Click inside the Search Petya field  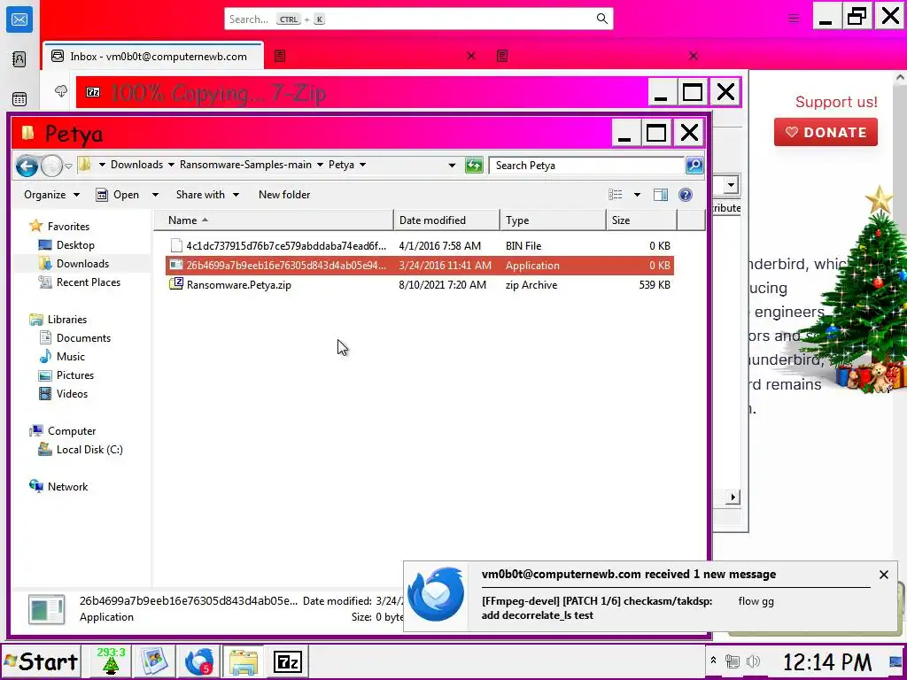click(x=587, y=166)
